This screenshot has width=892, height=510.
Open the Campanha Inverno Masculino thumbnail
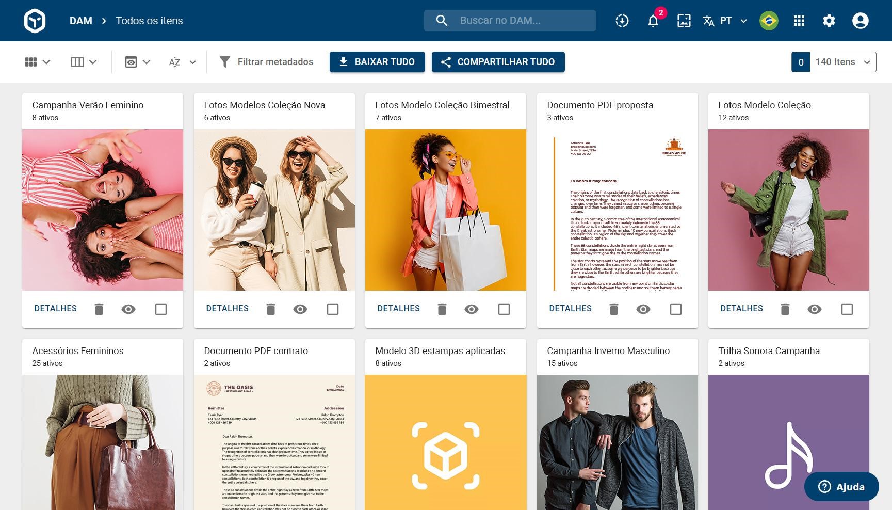click(618, 442)
